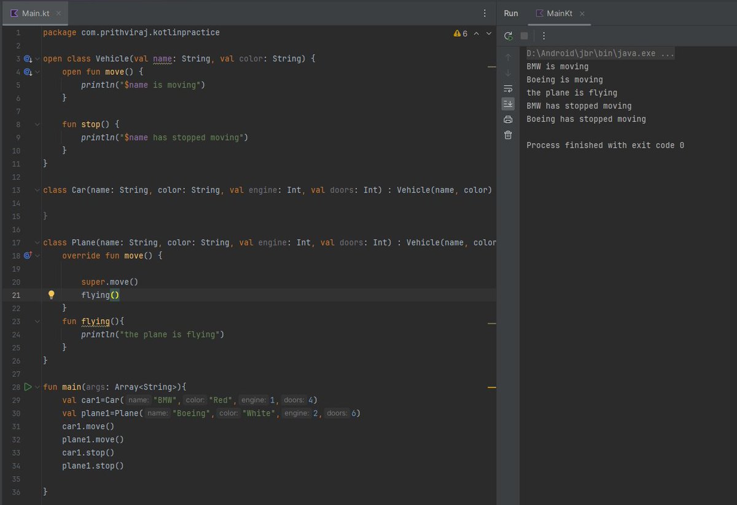This screenshot has width=737, height=505.
Task: Click overridden-function gutter icon on line 4
Action: (x=28, y=72)
